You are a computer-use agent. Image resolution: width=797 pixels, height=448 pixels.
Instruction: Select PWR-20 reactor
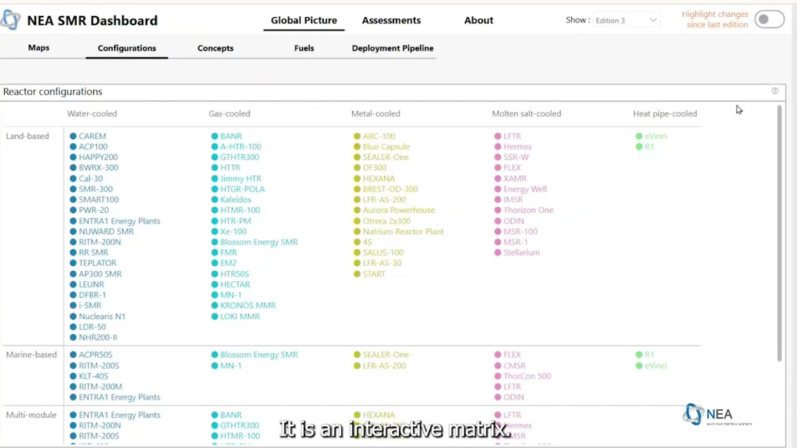point(93,210)
